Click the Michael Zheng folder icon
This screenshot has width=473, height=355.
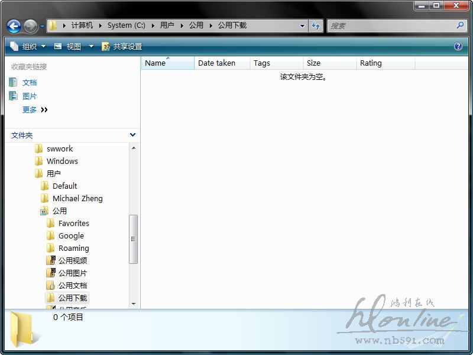(x=45, y=198)
